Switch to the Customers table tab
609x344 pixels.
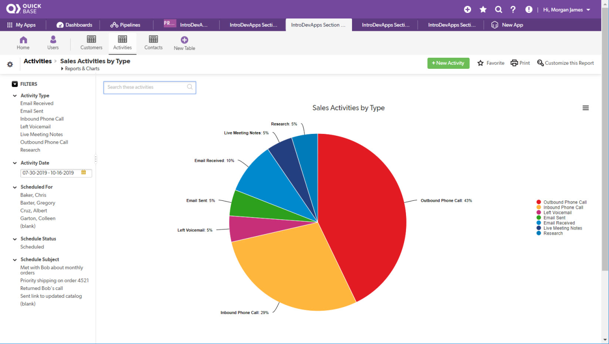pos(91,43)
